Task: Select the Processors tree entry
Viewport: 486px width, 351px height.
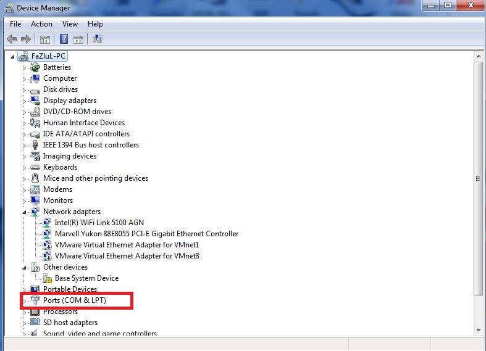Action: [61, 312]
